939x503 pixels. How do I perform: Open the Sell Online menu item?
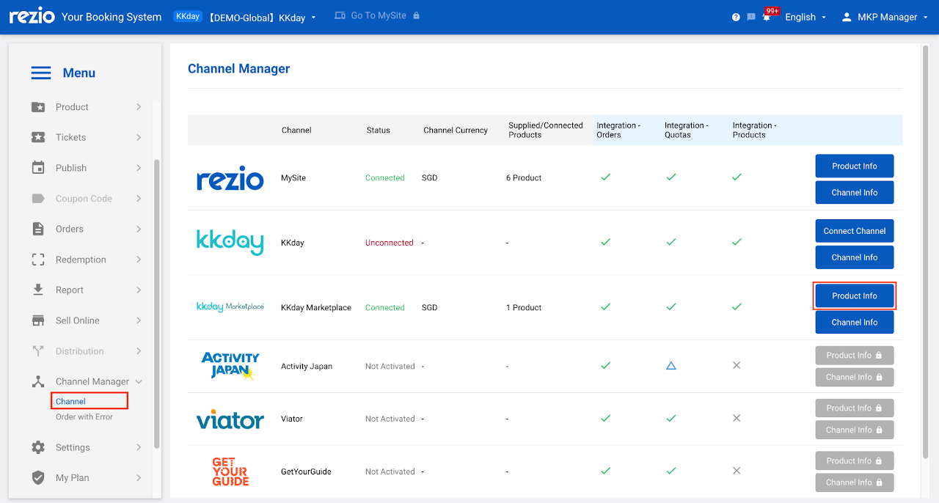(x=87, y=320)
